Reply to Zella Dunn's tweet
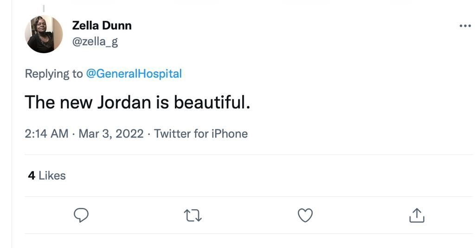This screenshot has height=248, width=475. (x=81, y=215)
